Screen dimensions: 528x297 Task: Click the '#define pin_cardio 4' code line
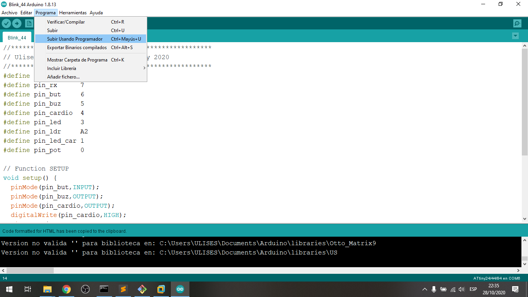coord(44,113)
